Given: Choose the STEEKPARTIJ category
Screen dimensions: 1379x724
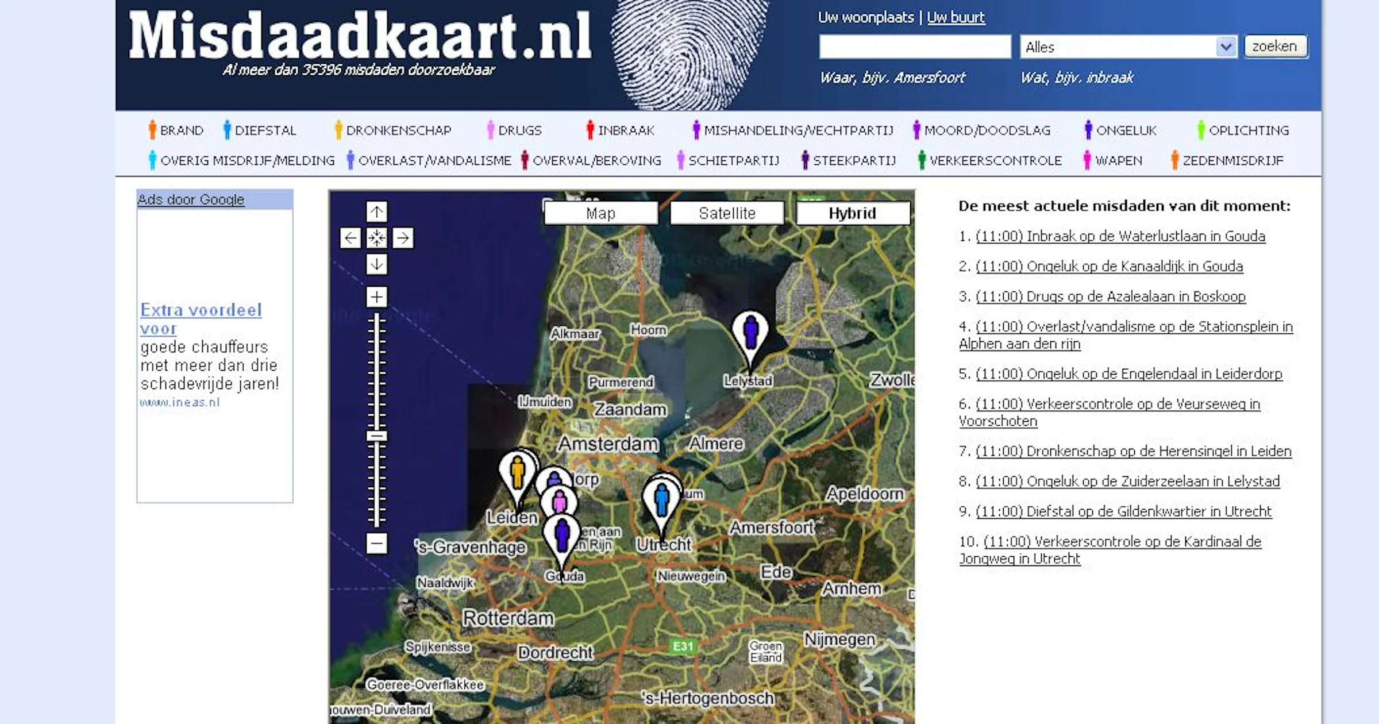Looking at the screenshot, I should tap(849, 160).
